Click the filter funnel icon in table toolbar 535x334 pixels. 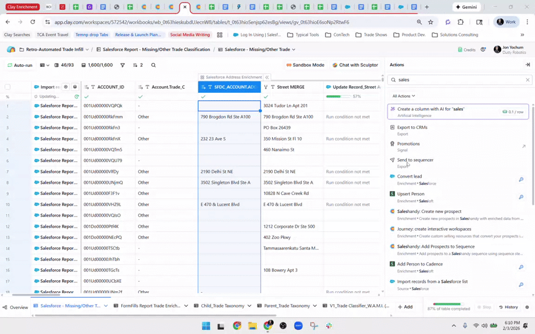[122, 65]
